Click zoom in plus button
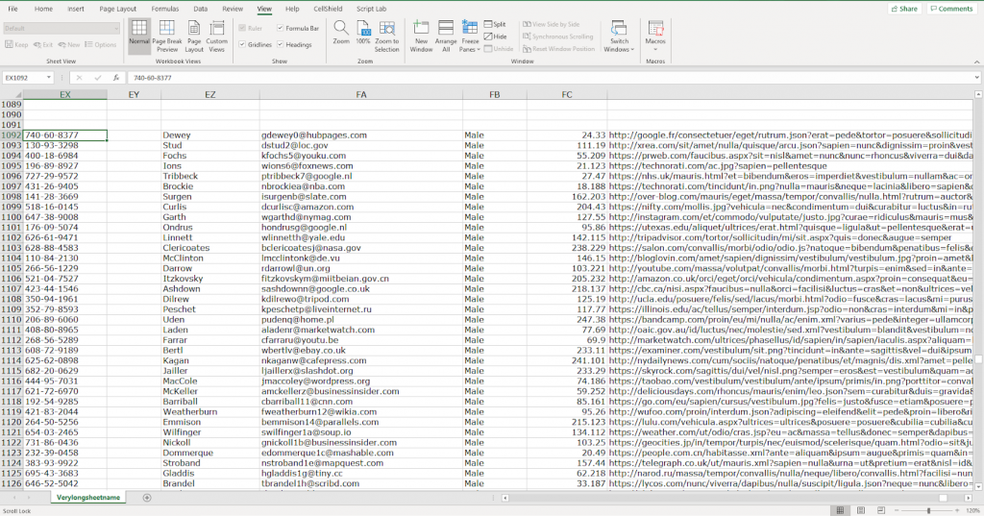The image size is (984, 516). coord(959,510)
